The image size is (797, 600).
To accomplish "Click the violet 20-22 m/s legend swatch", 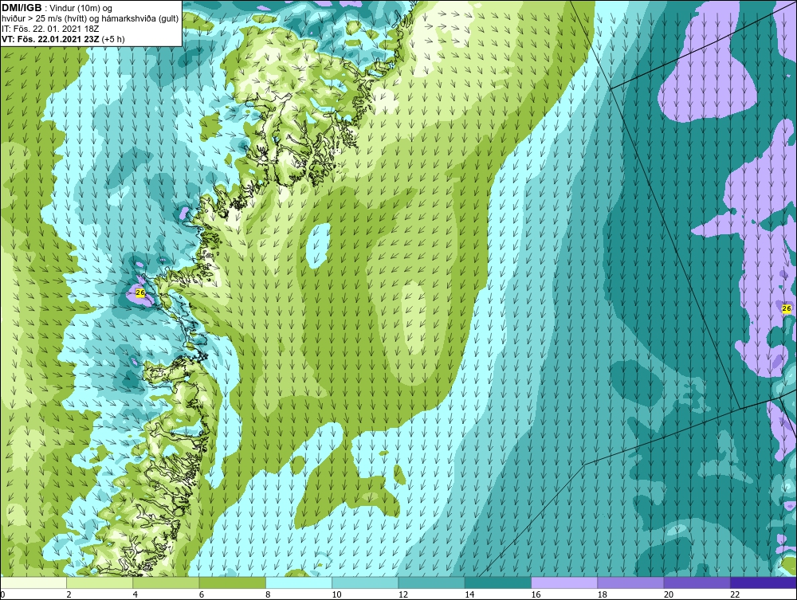I will [697, 582].
